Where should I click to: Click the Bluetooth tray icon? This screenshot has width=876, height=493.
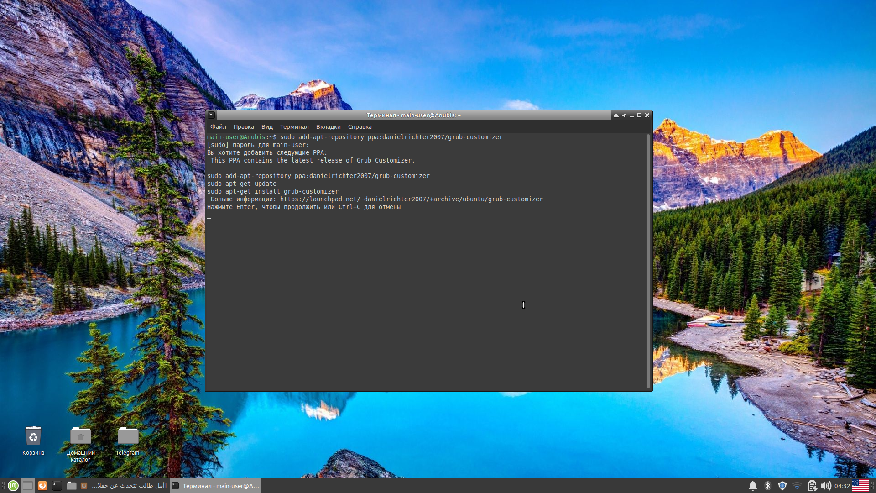tap(767, 486)
